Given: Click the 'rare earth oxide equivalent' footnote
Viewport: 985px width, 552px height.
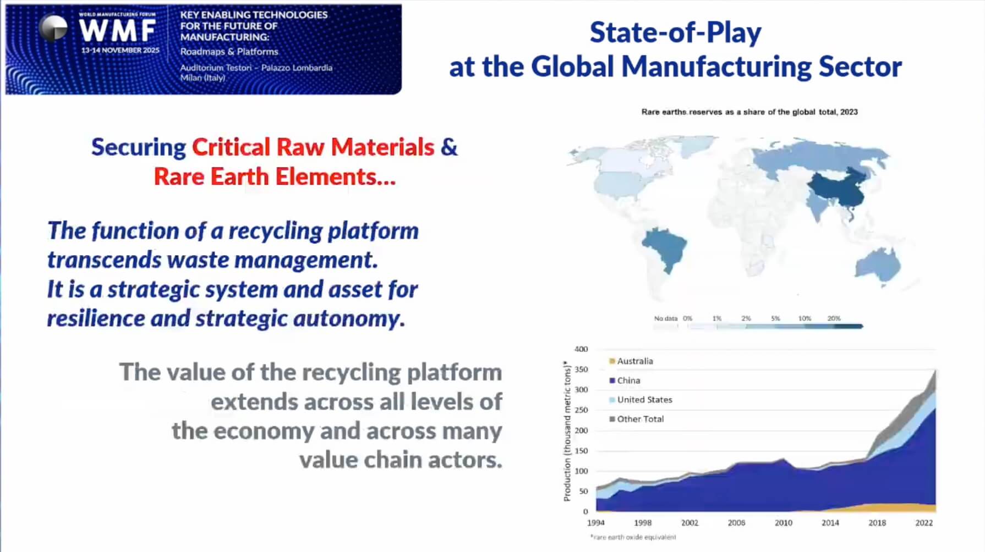Looking at the screenshot, I should (x=633, y=537).
